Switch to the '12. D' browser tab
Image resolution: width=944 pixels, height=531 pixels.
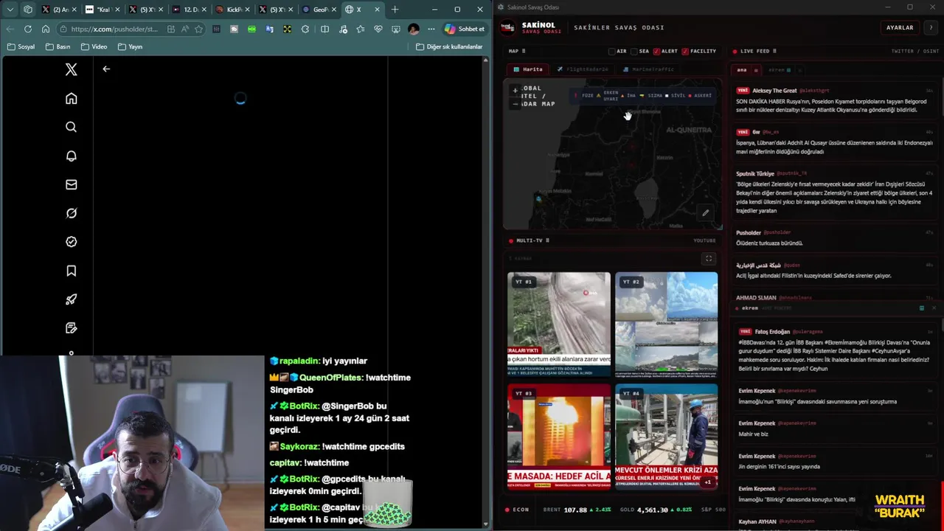click(x=190, y=10)
